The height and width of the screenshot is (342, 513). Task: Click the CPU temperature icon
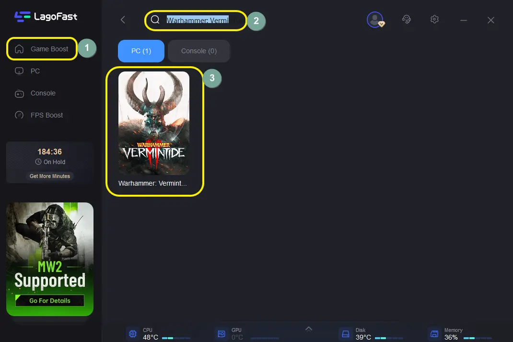(132, 333)
